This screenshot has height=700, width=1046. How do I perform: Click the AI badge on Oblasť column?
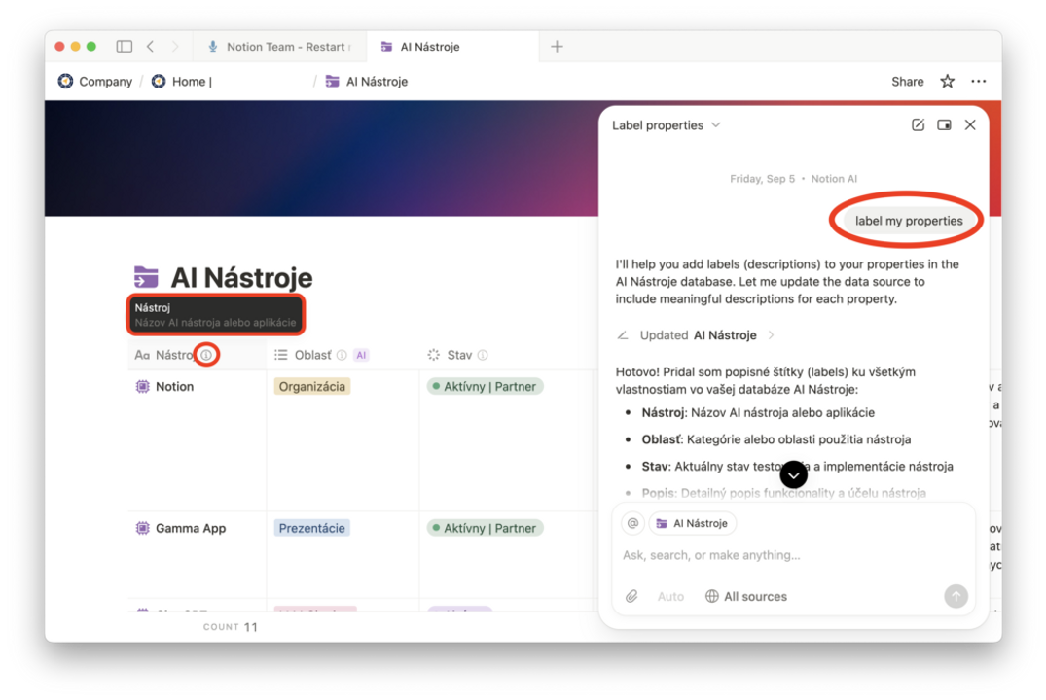pyautogui.click(x=361, y=355)
